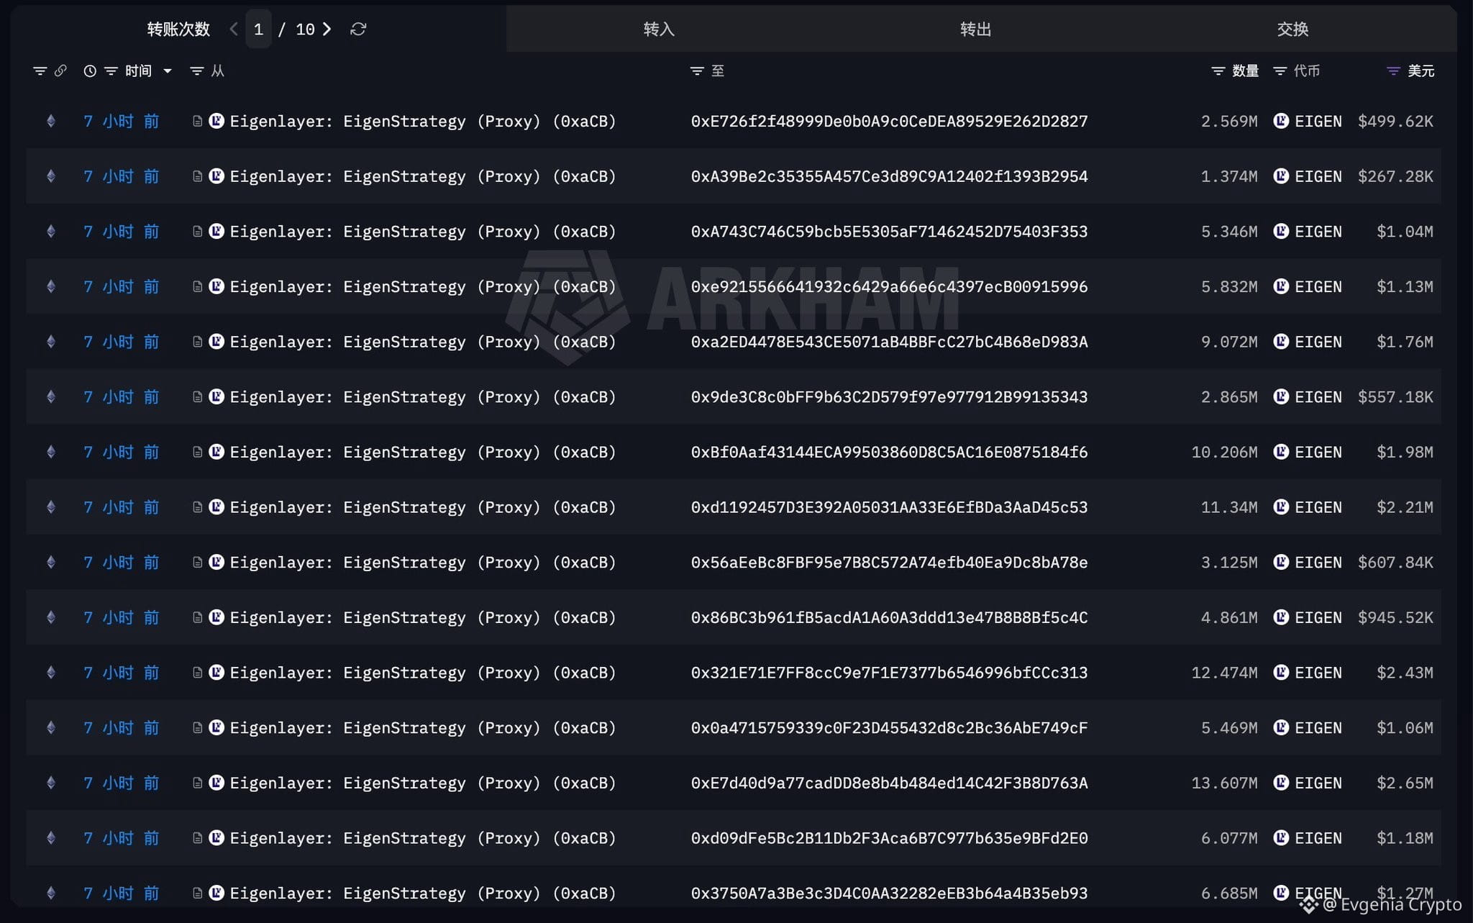Open address 0xA743C746C59bcb5E5305aF71462452D75403F353
1473x923 pixels.
(890, 231)
